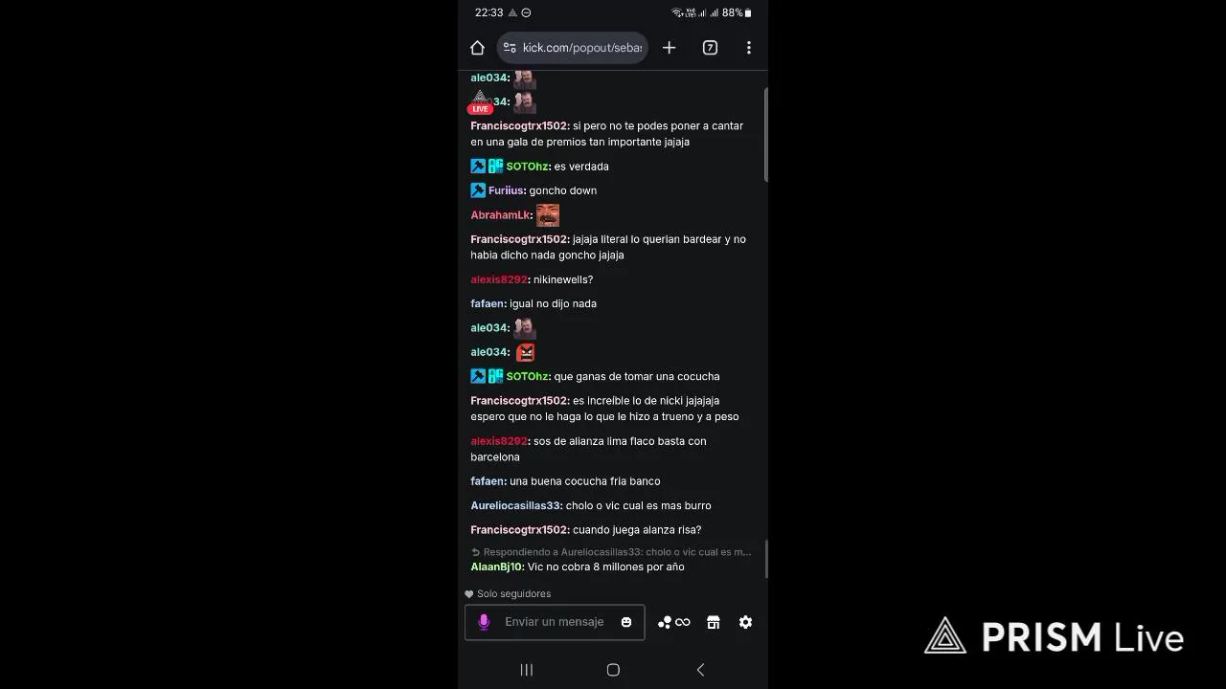Click the red LIVE badge
This screenshot has width=1226, height=689.
pyautogui.click(x=480, y=109)
